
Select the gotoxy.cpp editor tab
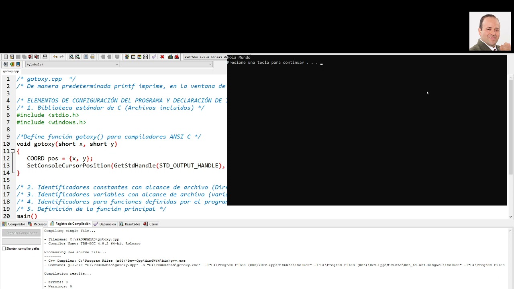(11, 71)
